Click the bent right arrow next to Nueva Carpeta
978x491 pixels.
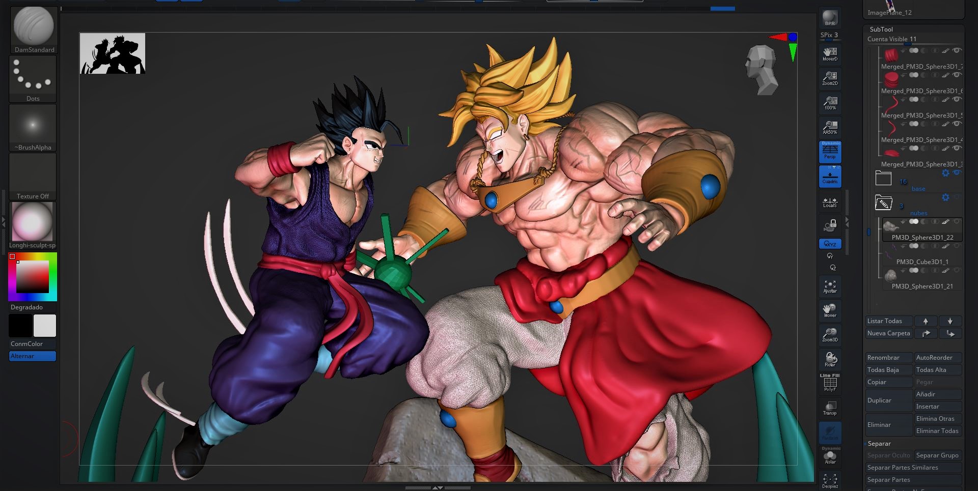click(x=926, y=333)
